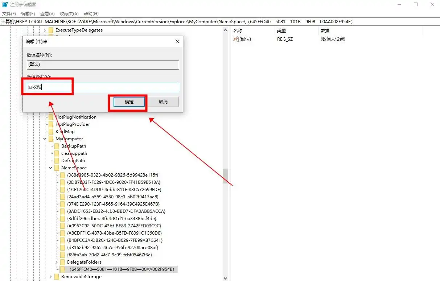The height and width of the screenshot is (281, 440).
Task: Click the ab string icon of default value
Action: click(236, 39)
